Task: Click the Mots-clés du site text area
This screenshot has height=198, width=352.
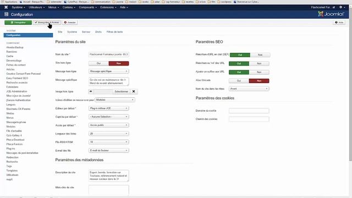Action: 109,190
